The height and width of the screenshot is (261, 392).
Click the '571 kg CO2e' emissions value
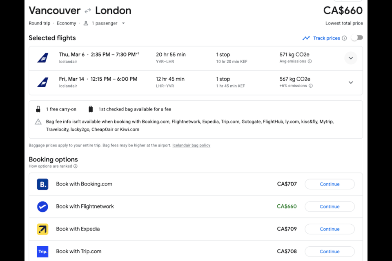tap(294, 55)
